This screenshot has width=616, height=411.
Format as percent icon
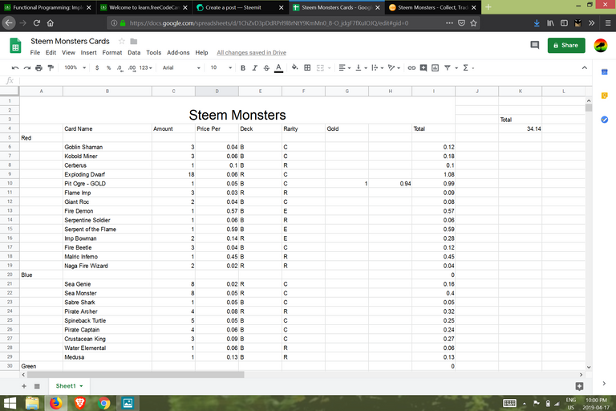[x=108, y=68]
